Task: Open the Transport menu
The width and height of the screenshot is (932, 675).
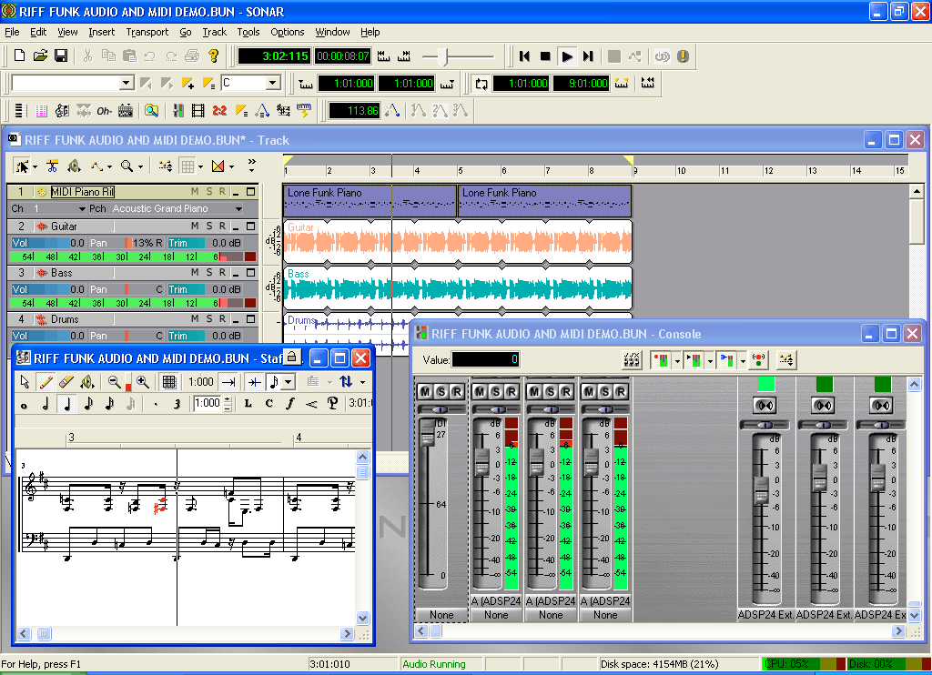Action: point(147,32)
